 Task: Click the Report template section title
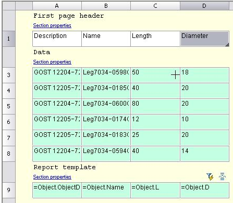(x=65, y=168)
